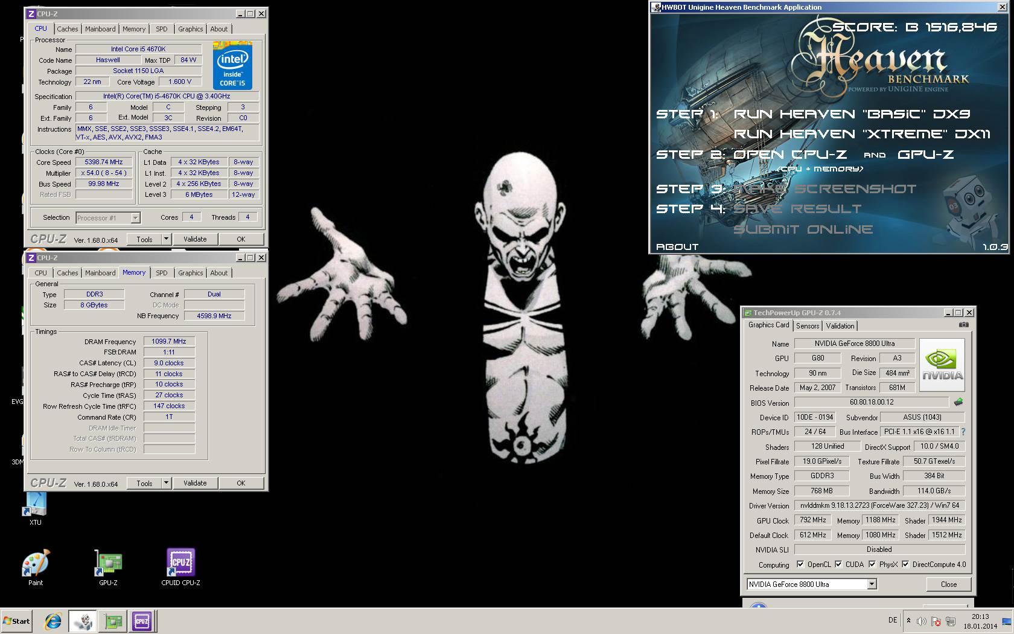The image size is (1014, 634).
Task: Click the GPU Clock value 792 MHz
Action: [x=813, y=520]
